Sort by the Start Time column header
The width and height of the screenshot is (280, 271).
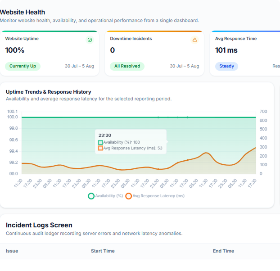coord(103,251)
